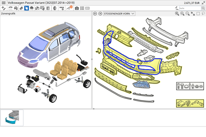Click the car with open hood icon
The height and width of the screenshot is (137, 206).
[x=21, y=8]
